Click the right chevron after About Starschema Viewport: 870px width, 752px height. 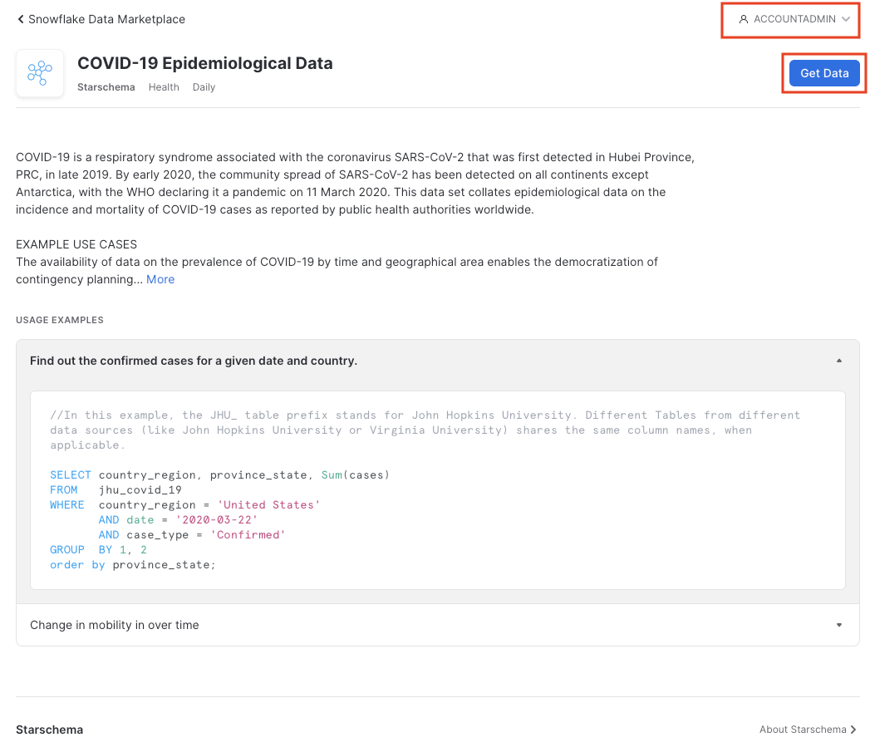click(853, 730)
